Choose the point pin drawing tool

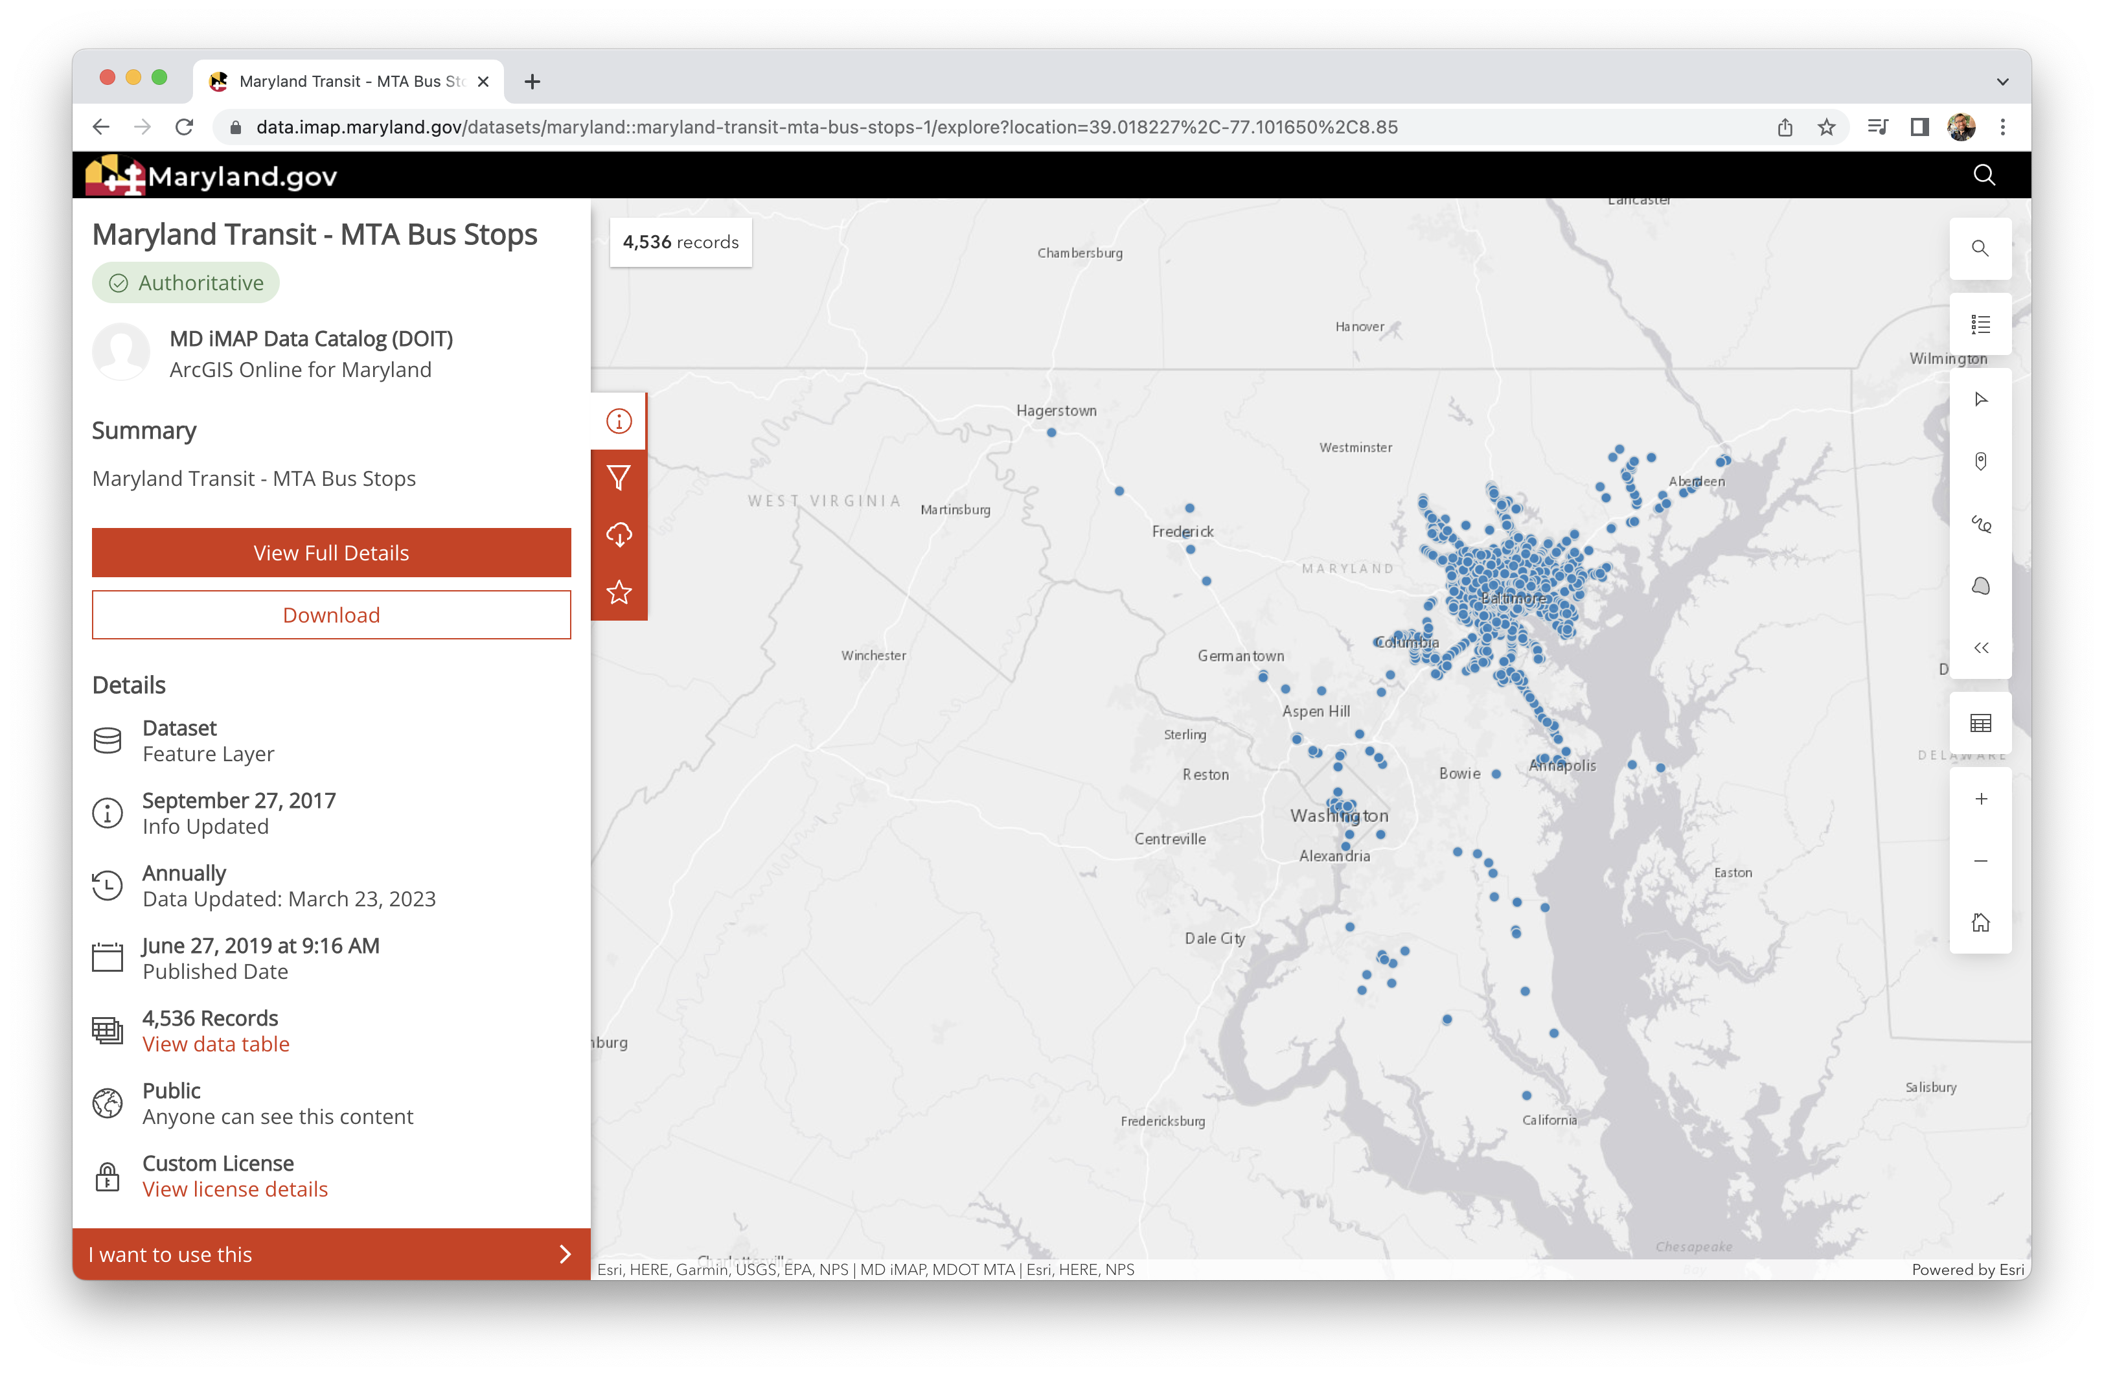(1980, 462)
